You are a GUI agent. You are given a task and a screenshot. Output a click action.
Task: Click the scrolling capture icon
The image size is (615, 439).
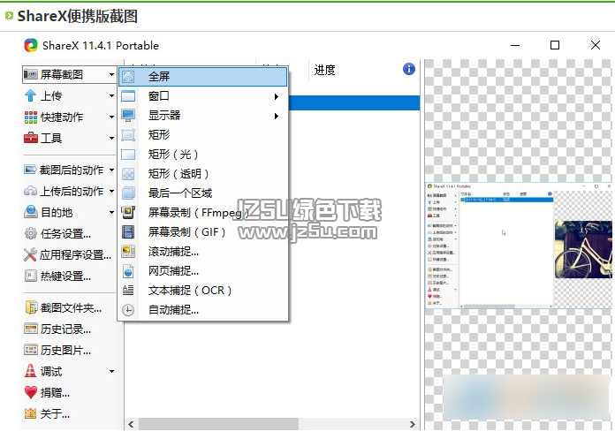(128, 251)
